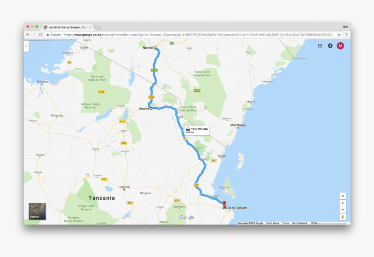
Task: Reload the page with refresh icon
Action: pos(40,35)
